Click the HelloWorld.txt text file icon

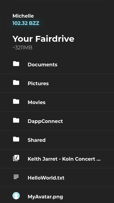[16, 177]
